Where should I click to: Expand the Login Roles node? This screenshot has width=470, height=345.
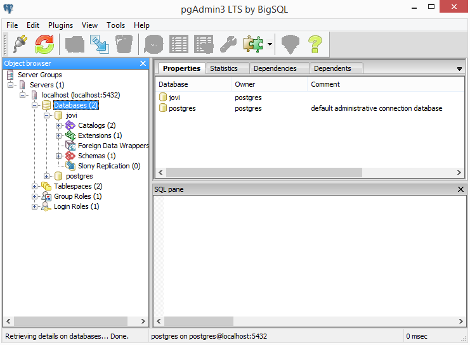(35, 206)
